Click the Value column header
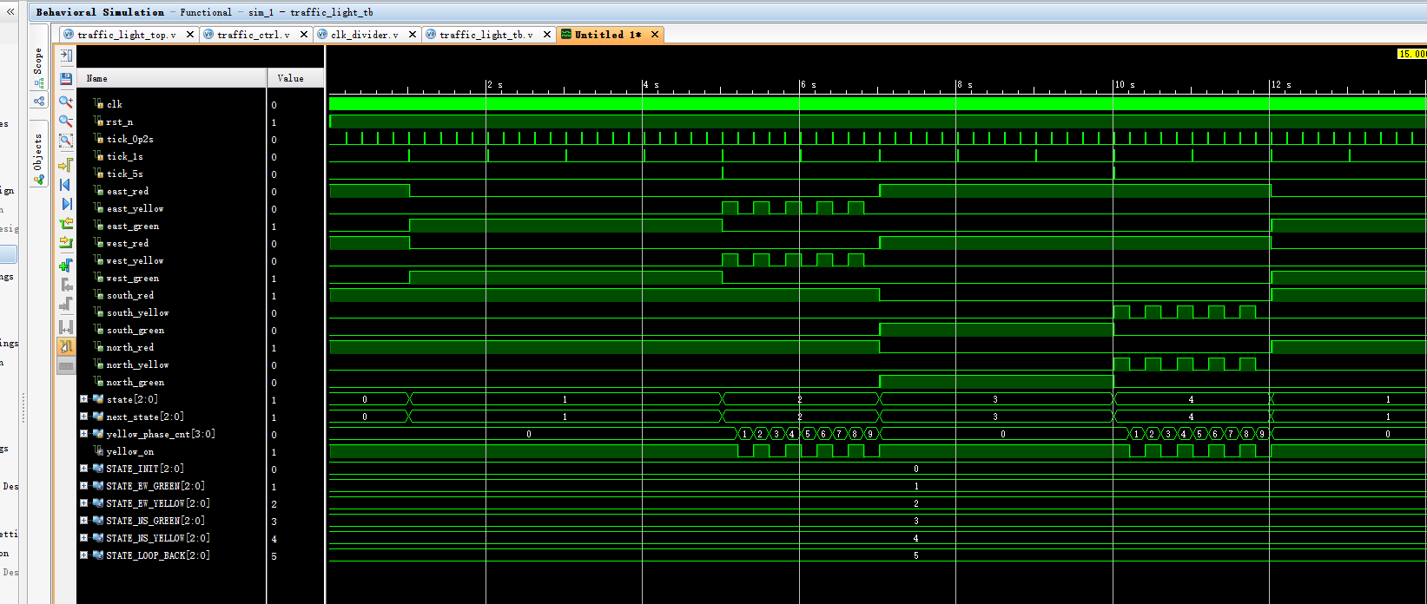The height and width of the screenshot is (604, 1427). point(295,78)
